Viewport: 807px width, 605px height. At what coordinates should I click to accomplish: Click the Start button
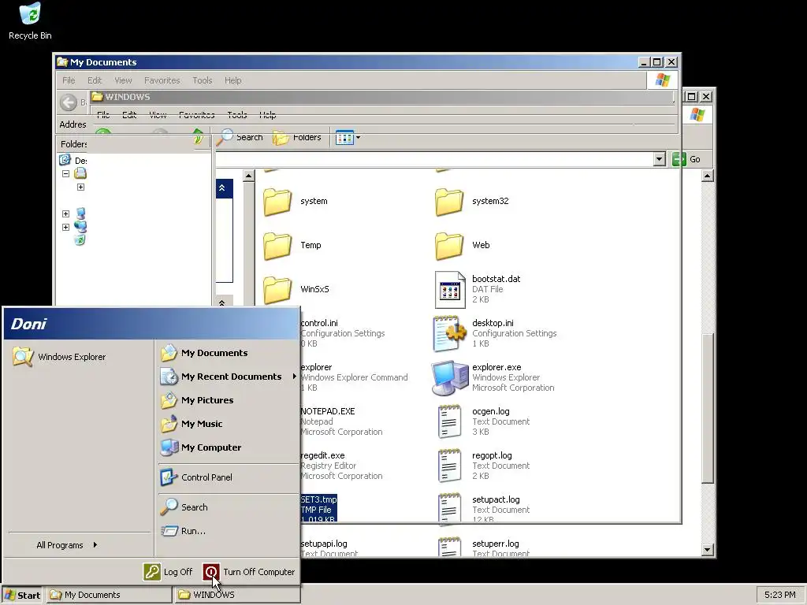[22, 596]
